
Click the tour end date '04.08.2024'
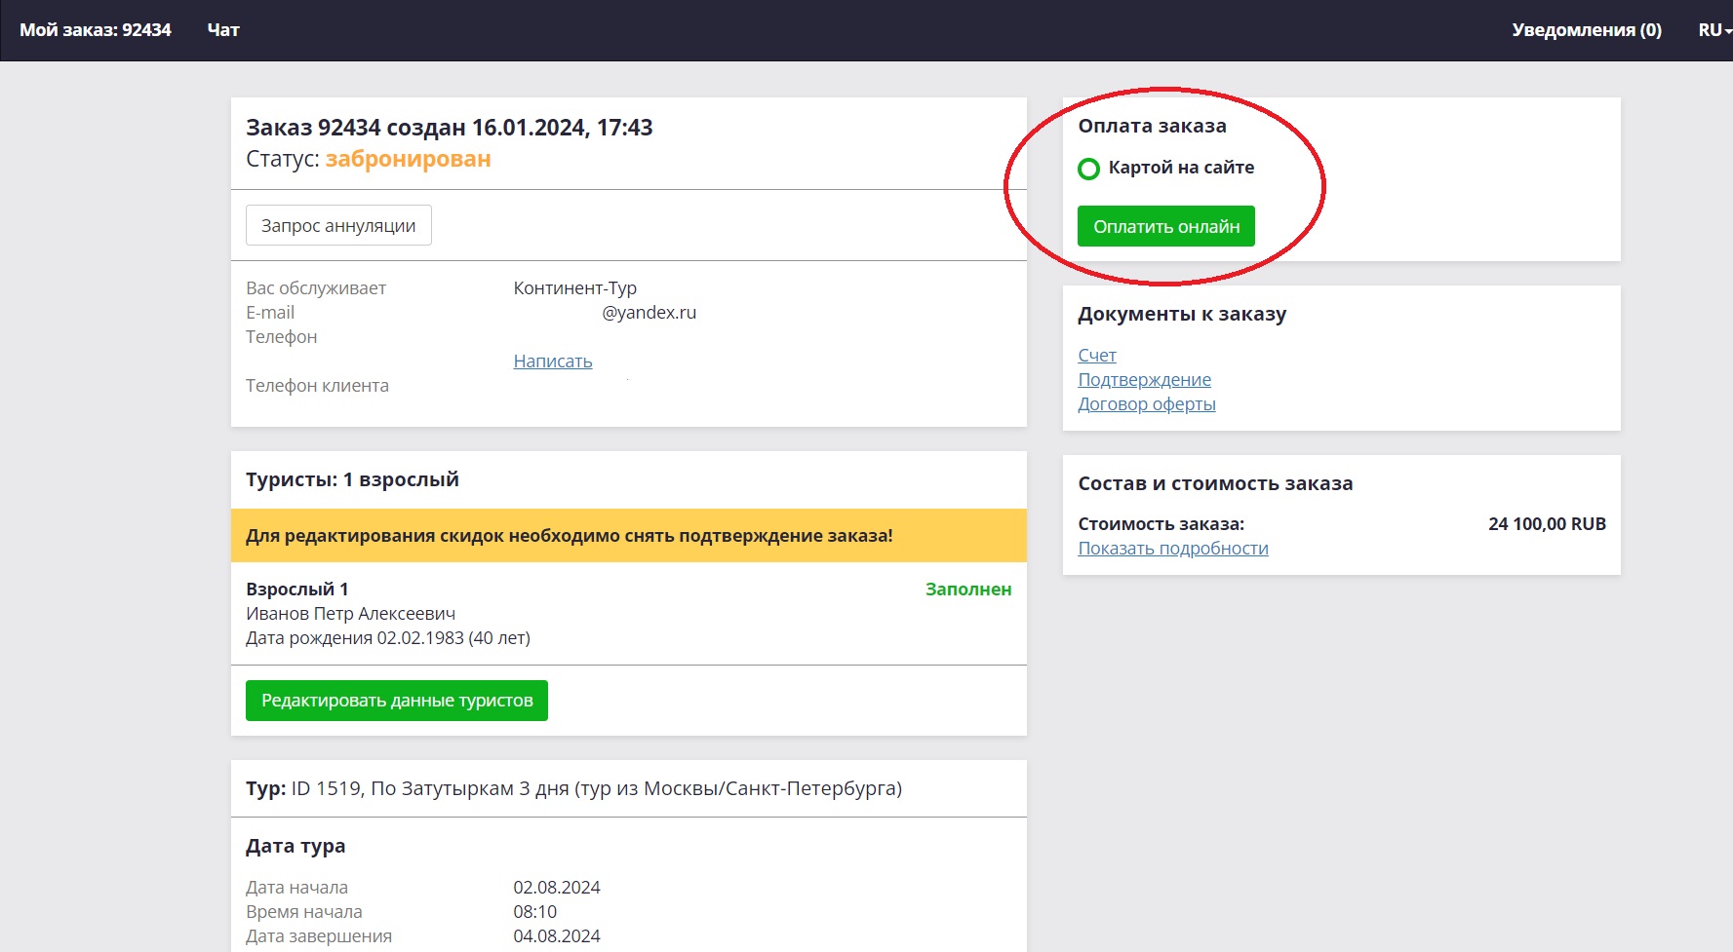pyautogui.click(x=557, y=936)
